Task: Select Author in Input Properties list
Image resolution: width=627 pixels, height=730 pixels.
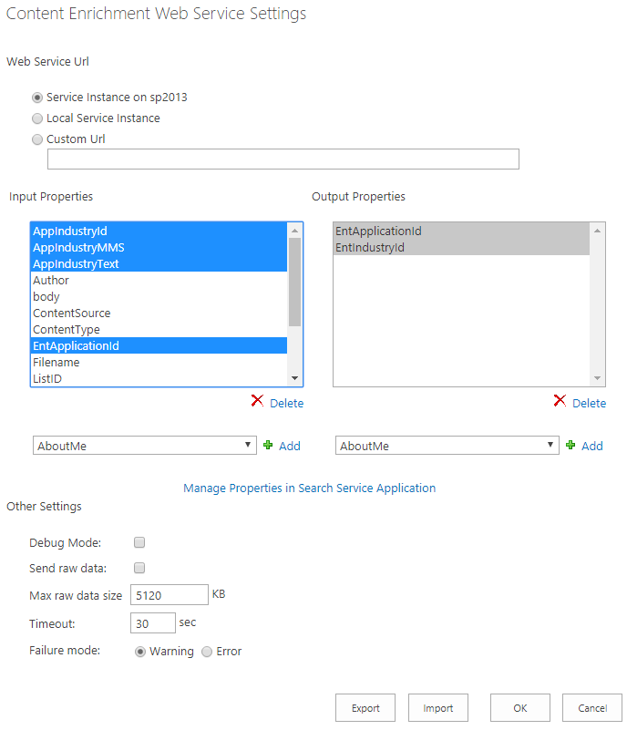Action: 51,281
